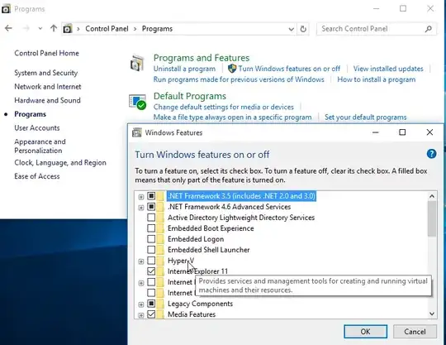
Task: Click the Control Panel icon in address bar
Action: [68, 29]
